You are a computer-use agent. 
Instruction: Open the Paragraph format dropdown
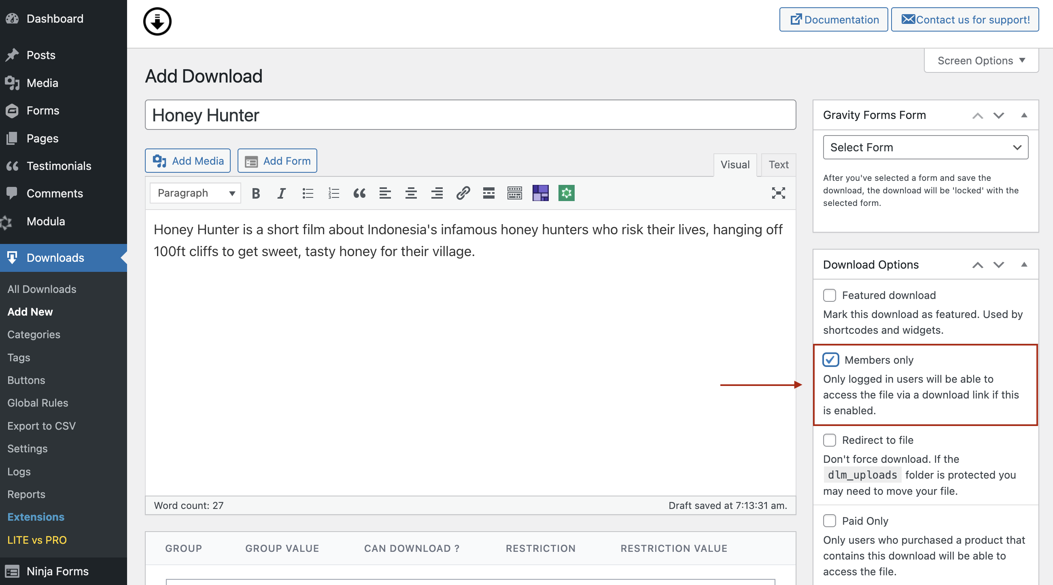[x=195, y=193]
